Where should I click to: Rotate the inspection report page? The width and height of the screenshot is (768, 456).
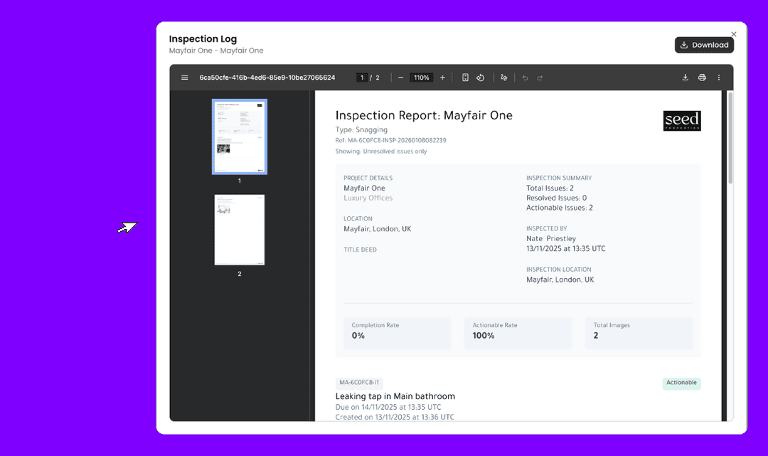point(480,78)
